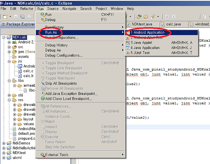Switch to calc.java editor tab

click(174, 24)
